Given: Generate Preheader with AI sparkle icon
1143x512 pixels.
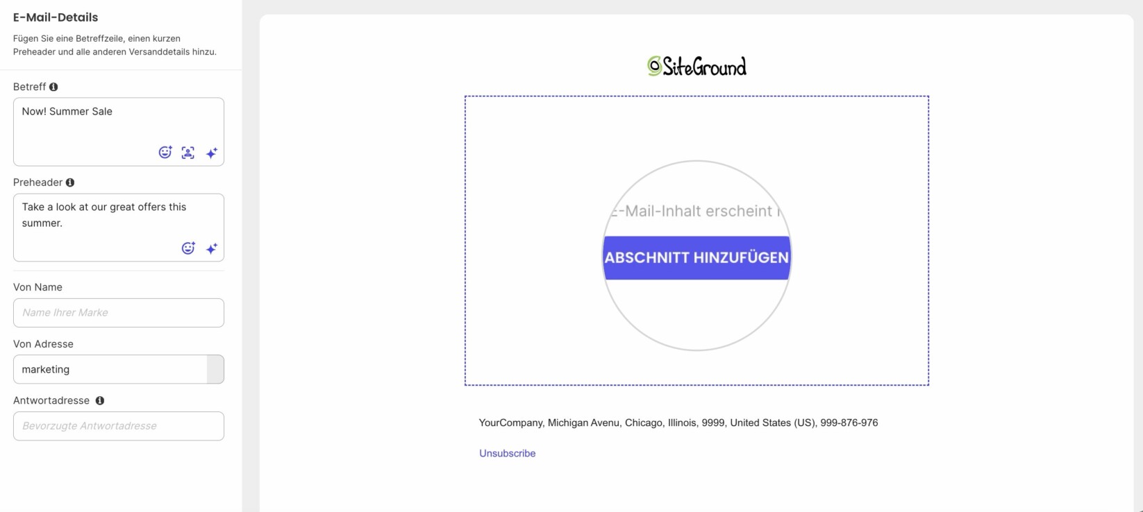Looking at the screenshot, I should tap(212, 248).
